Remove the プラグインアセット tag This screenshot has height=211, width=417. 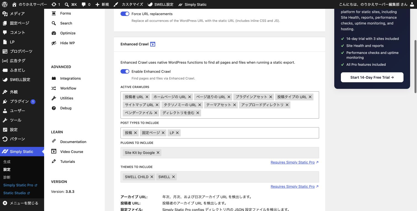[x=271, y=97]
